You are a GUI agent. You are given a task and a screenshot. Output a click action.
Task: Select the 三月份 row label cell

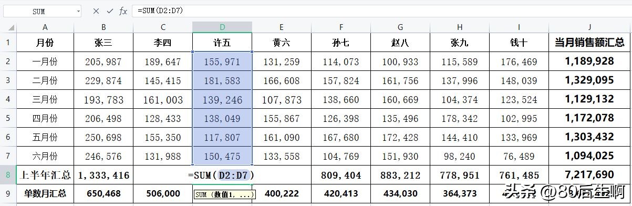pos(45,99)
